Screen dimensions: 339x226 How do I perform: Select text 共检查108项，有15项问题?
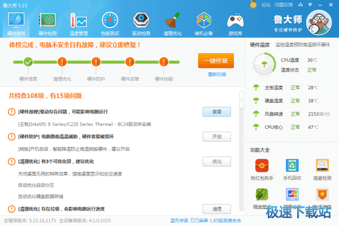click(45, 96)
